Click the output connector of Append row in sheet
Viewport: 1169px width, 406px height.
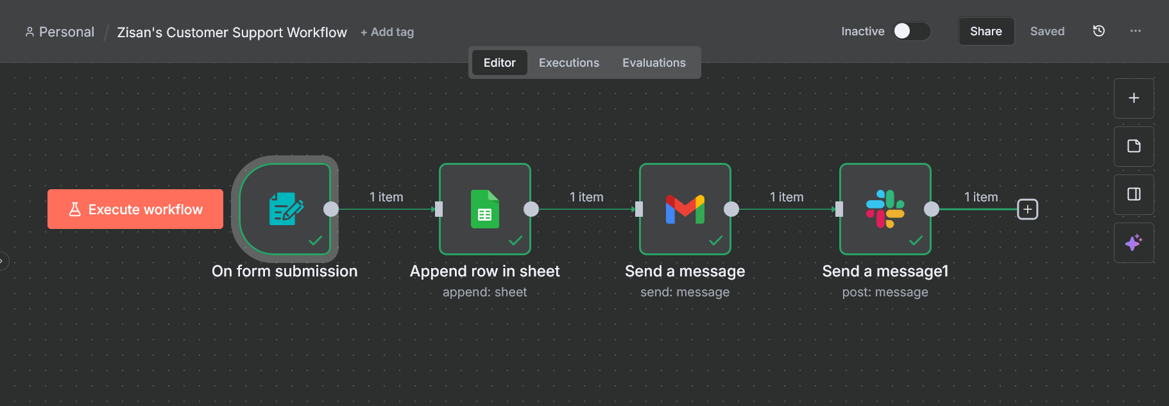[x=531, y=209]
